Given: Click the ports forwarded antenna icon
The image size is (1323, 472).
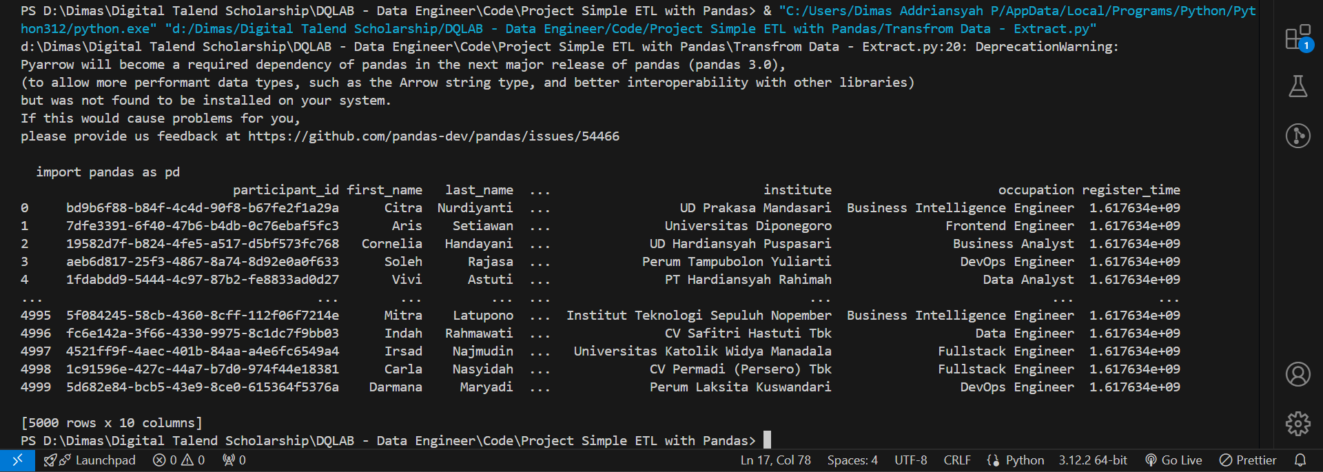Looking at the screenshot, I should click(234, 460).
